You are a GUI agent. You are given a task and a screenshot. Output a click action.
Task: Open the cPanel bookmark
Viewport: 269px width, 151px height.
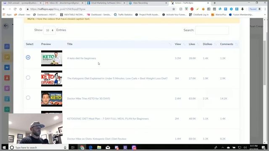click(x=22, y=15)
